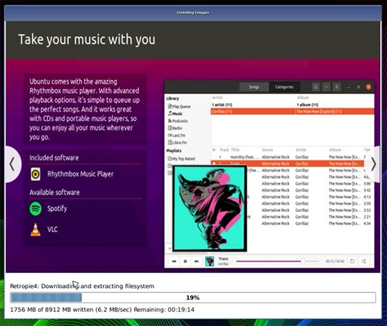Click the 'Take your music with you' heading
Viewport: 387px width, 326px height.
86,40
